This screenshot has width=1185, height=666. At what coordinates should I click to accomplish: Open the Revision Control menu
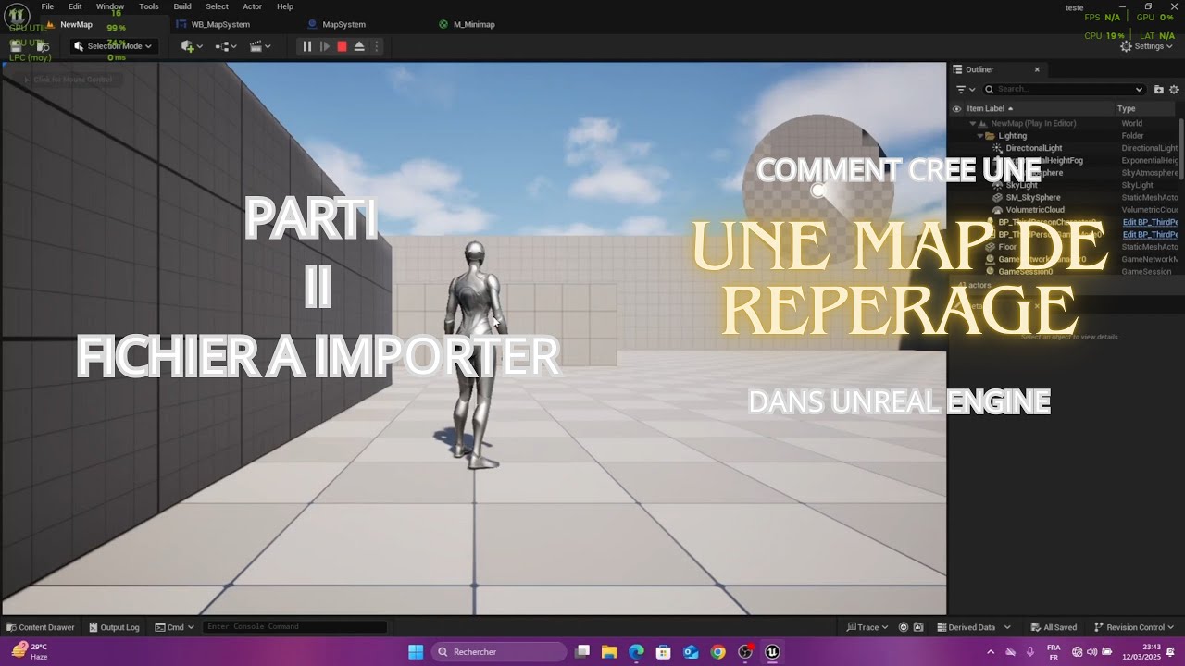tap(1134, 627)
